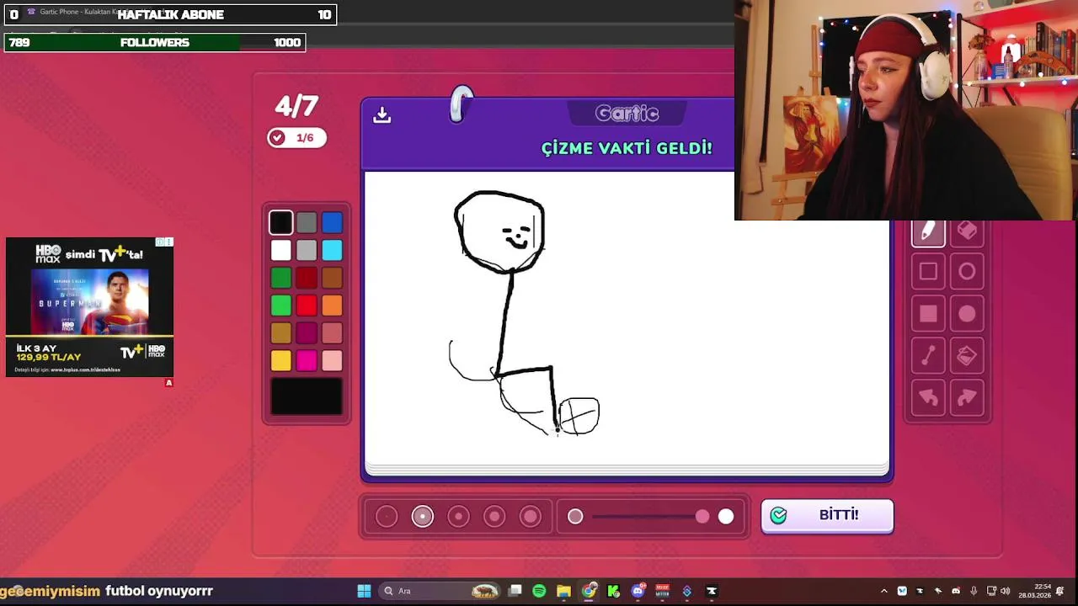
Task: Open Task View in the taskbar
Action: coord(515,591)
